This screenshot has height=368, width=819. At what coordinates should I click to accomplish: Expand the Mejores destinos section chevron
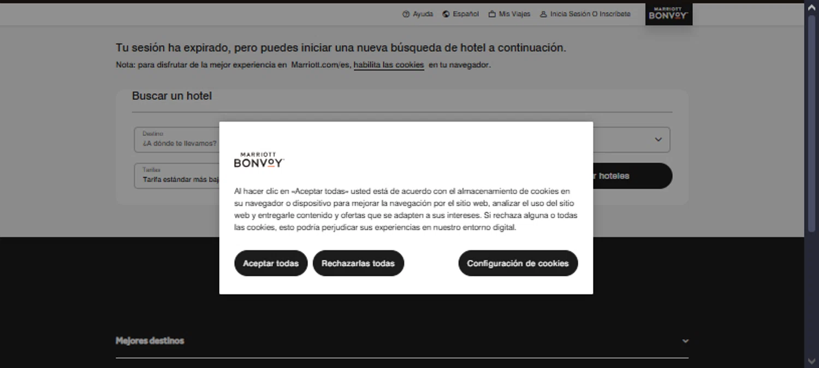tap(685, 341)
